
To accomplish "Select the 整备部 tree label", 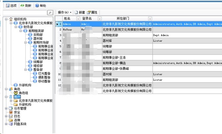I will (38, 69).
